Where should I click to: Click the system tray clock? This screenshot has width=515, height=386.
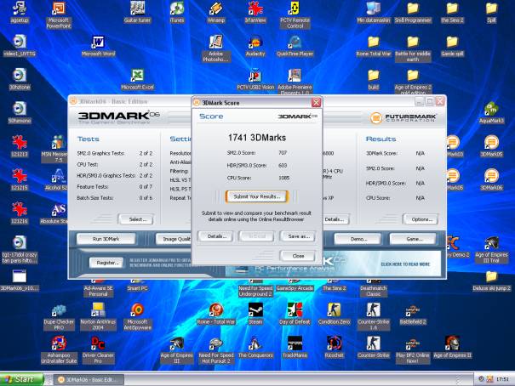point(502,379)
